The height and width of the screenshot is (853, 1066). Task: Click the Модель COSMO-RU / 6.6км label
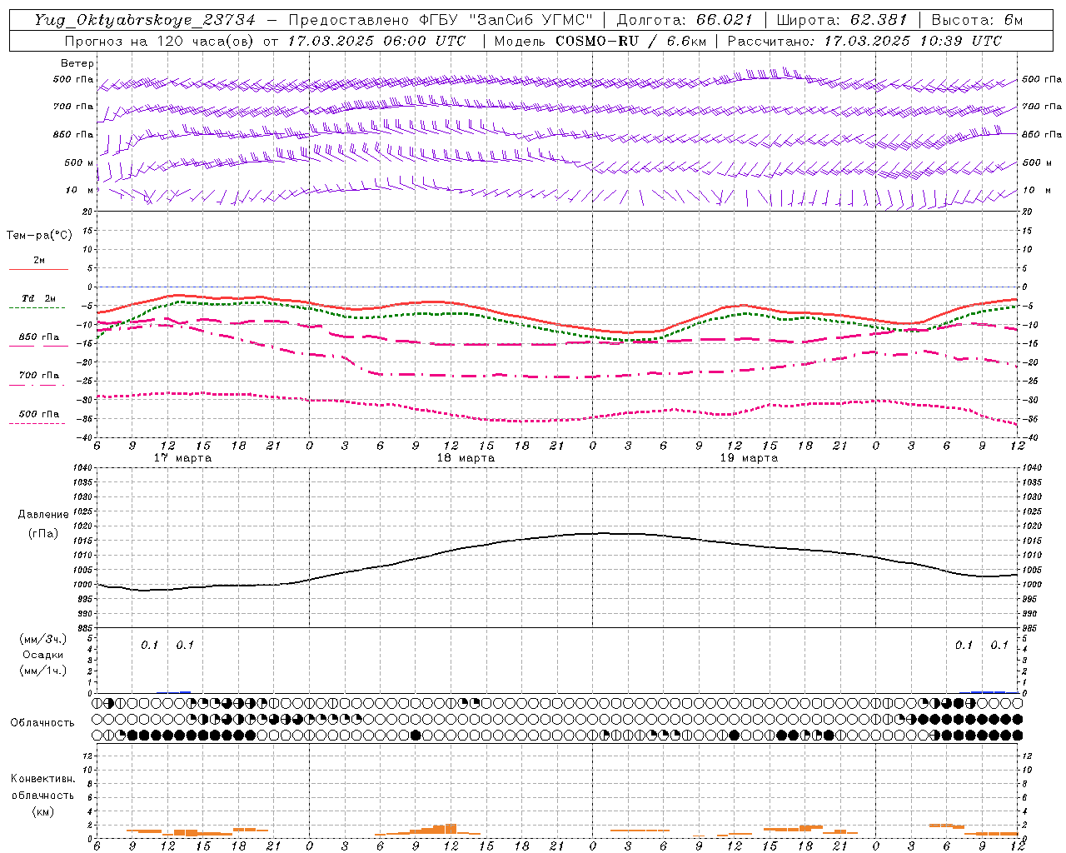pyautogui.click(x=600, y=41)
